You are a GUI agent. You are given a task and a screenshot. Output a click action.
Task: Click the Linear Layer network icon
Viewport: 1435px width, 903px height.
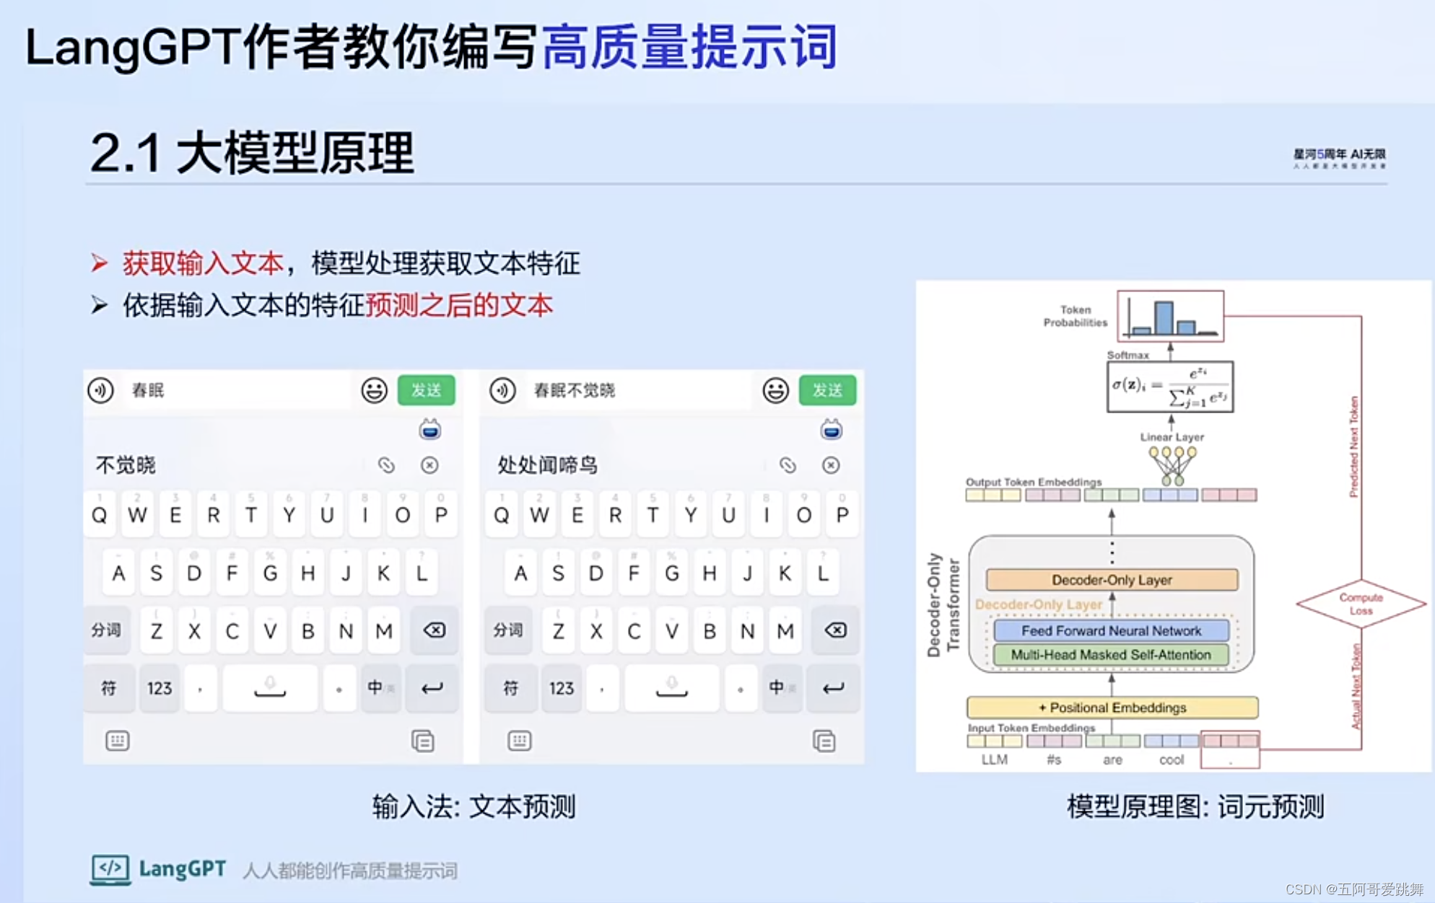pyautogui.click(x=1172, y=465)
